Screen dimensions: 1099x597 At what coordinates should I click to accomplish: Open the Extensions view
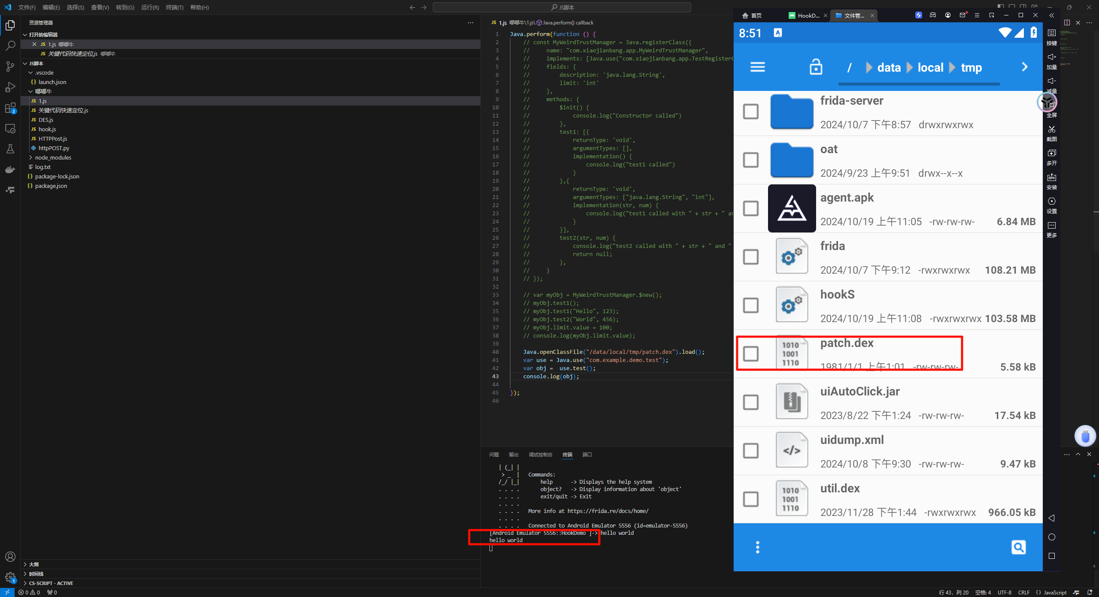(10, 108)
